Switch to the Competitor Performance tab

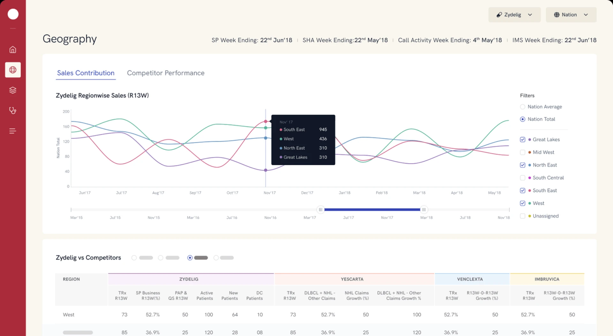166,73
